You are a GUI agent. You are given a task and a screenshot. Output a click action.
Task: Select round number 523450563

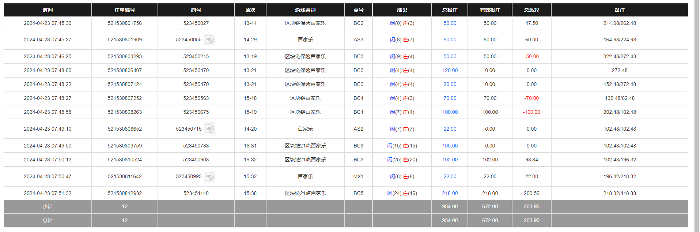(x=196, y=98)
